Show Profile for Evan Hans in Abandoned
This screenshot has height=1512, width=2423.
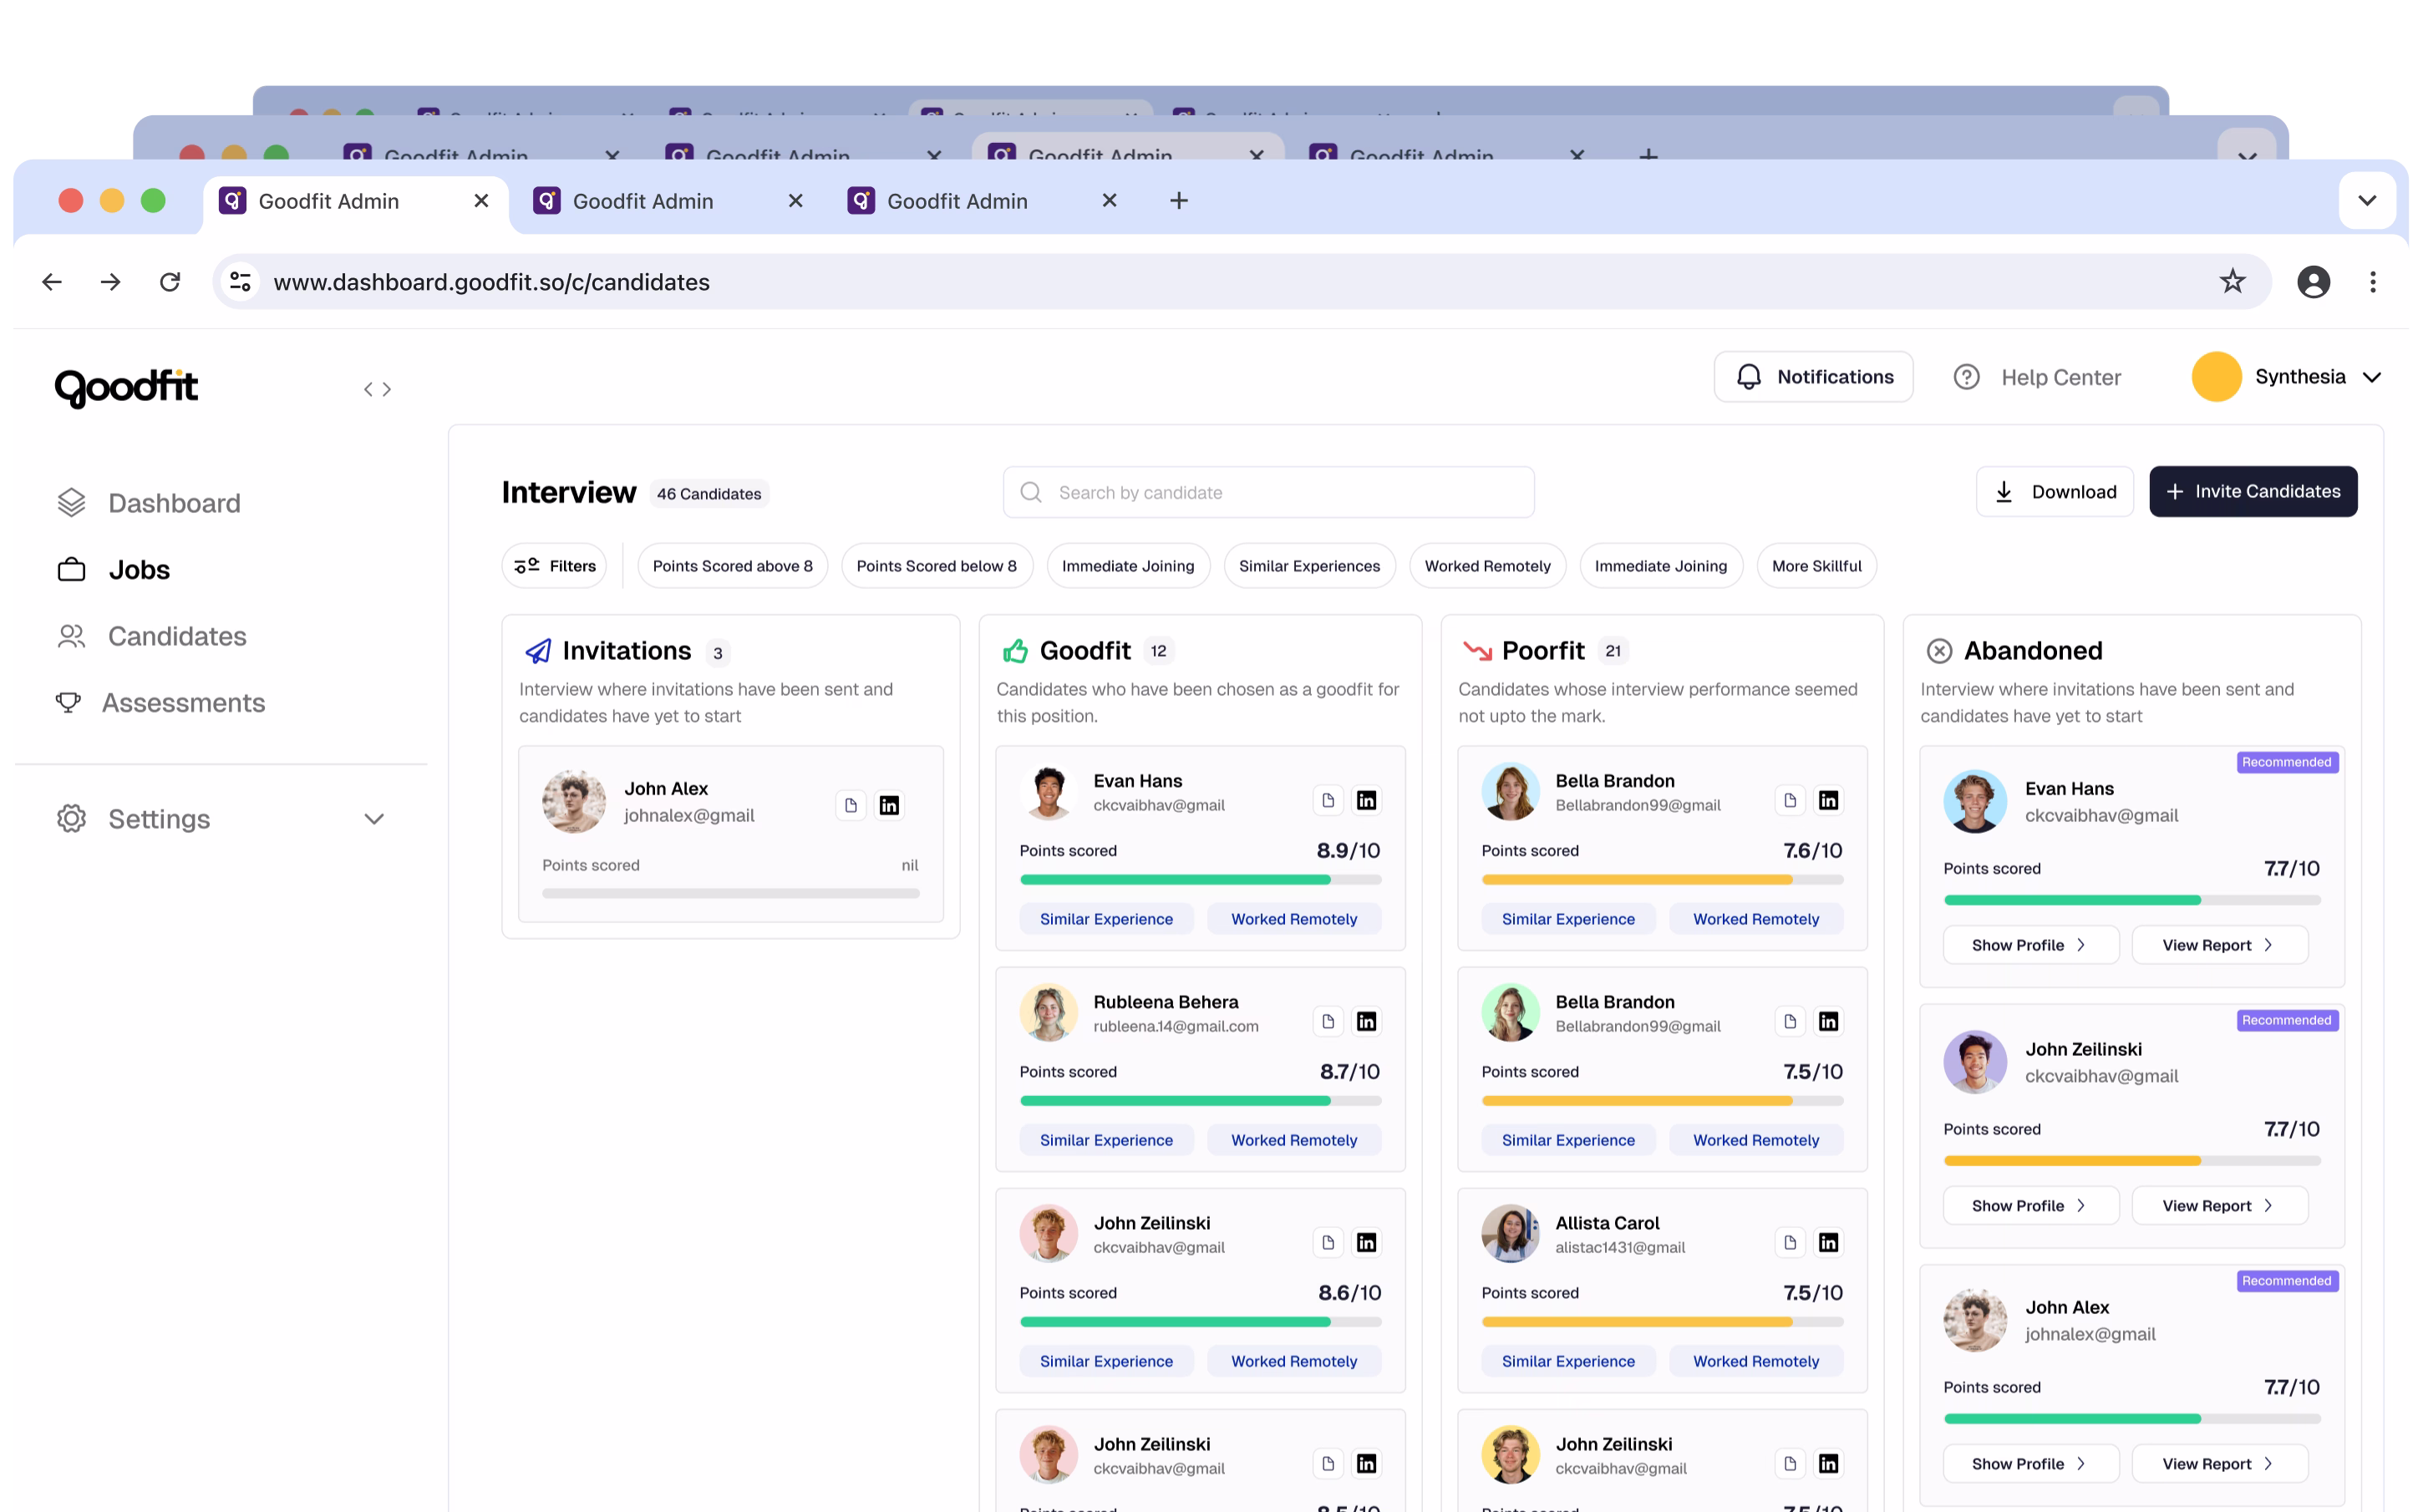[x=2030, y=945]
